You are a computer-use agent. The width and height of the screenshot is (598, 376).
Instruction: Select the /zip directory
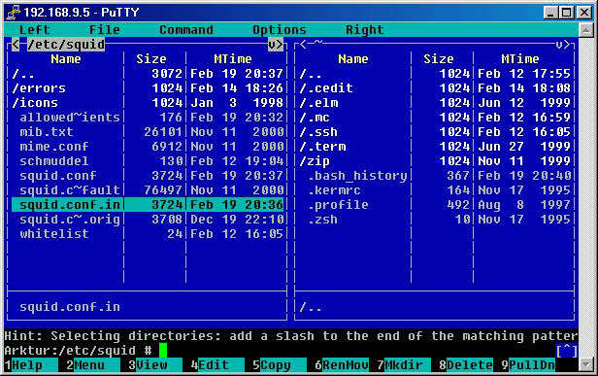pyautogui.click(x=435, y=160)
